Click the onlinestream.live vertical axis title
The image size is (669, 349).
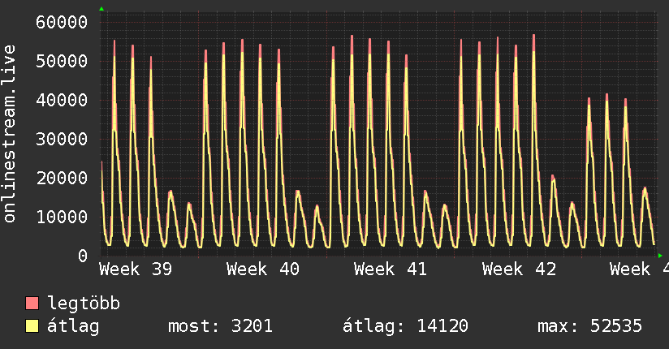(x=10, y=134)
